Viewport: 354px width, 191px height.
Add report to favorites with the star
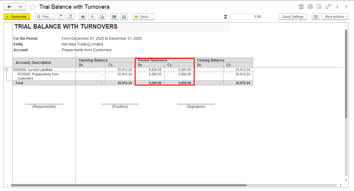33,7
